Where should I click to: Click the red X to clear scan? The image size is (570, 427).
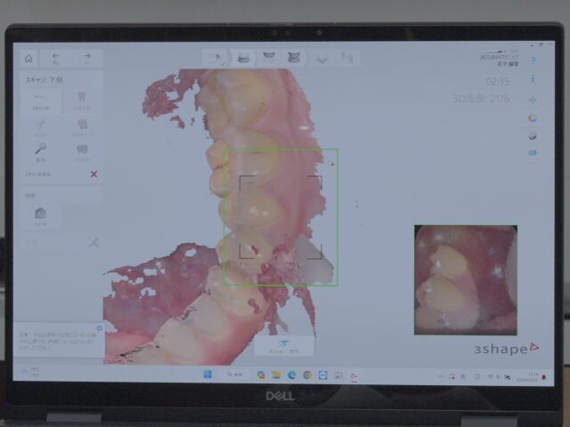[x=94, y=174]
